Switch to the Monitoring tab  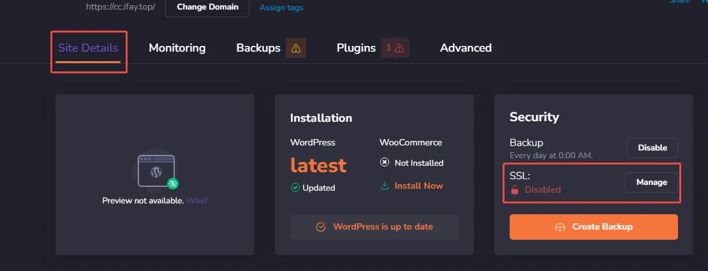177,48
